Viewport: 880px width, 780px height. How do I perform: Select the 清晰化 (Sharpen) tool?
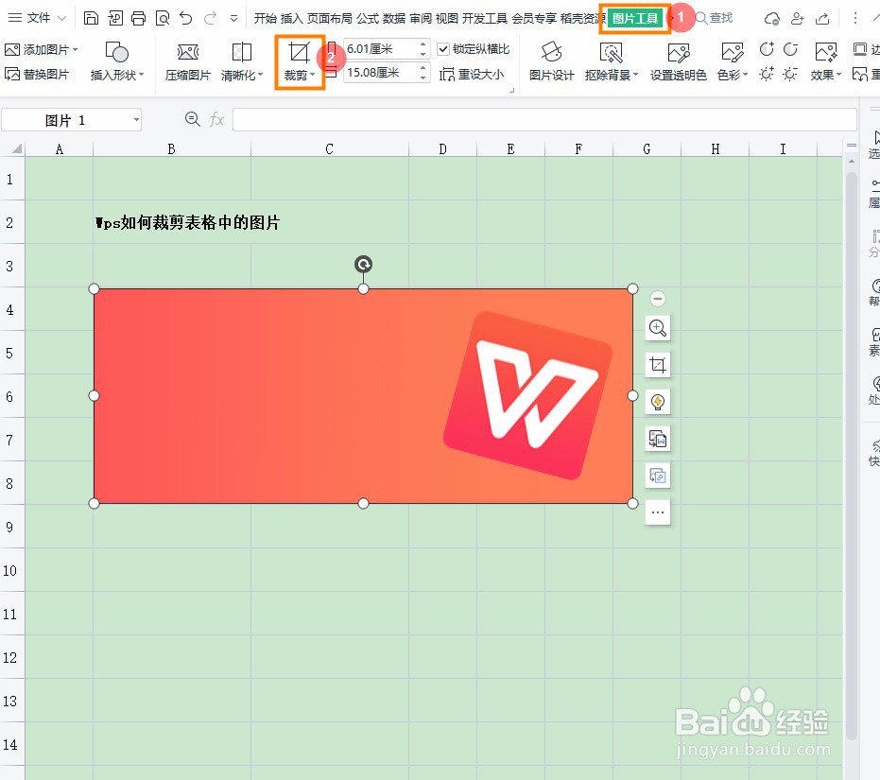point(241,61)
